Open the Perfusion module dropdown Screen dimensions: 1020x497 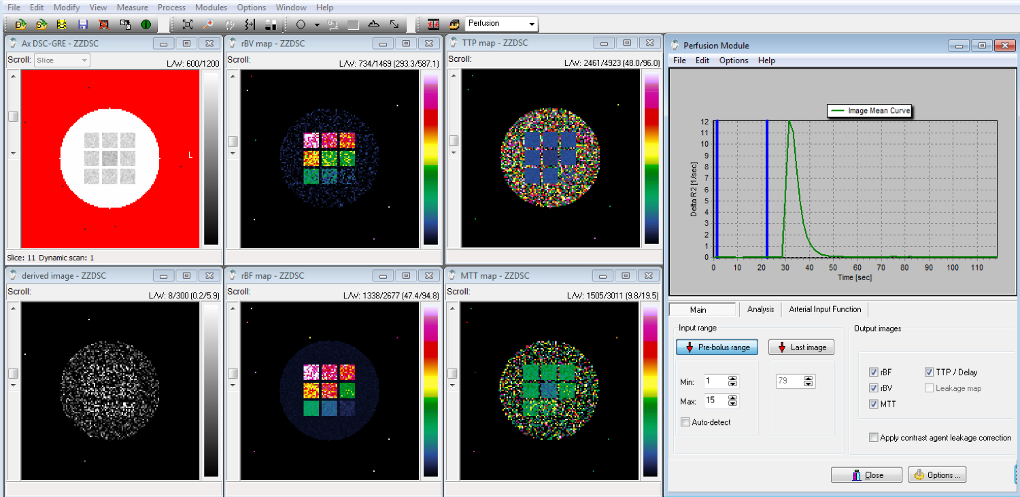531,24
